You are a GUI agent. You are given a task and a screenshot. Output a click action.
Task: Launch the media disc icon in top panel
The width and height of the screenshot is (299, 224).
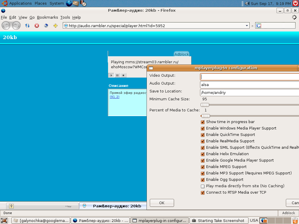[83, 3]
